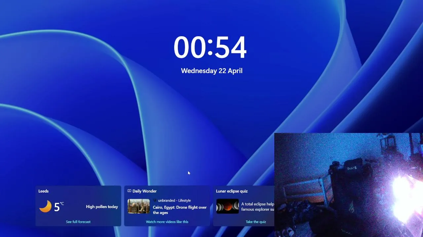Open the Cairo mosque video thumbnail

(139, 206)
